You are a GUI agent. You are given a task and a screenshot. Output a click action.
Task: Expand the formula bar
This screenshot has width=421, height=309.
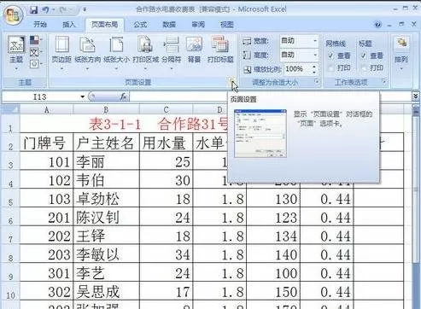(x=415, y=96)
